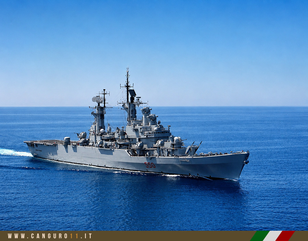
Task: Click the Italian flag tricolor graphic
Action: click(273, 236)
